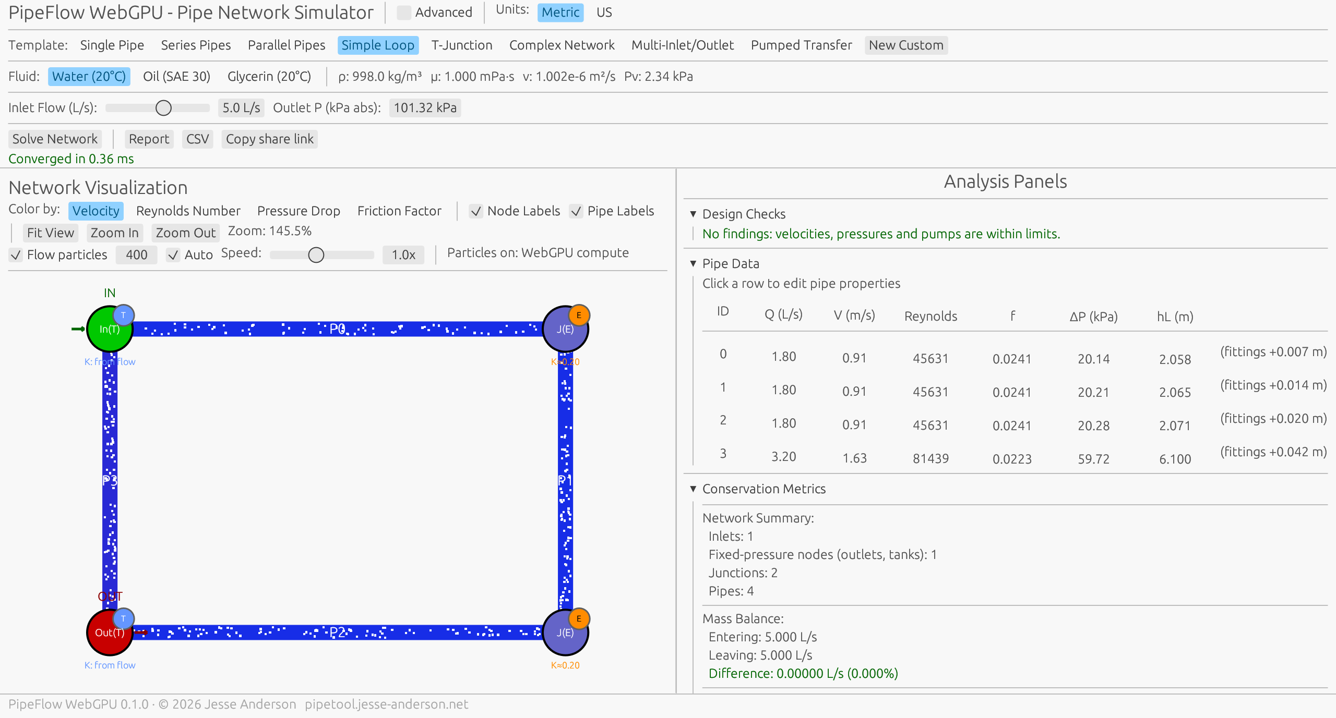Color pipes by Pressure Drop
This screenshot has height=718, width=1336.
click(299, 211)
